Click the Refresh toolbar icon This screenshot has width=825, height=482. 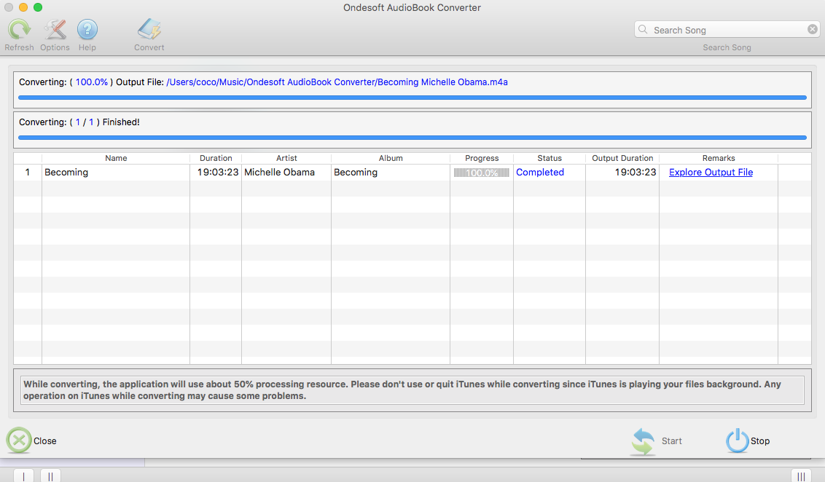[x=19, y=29]
